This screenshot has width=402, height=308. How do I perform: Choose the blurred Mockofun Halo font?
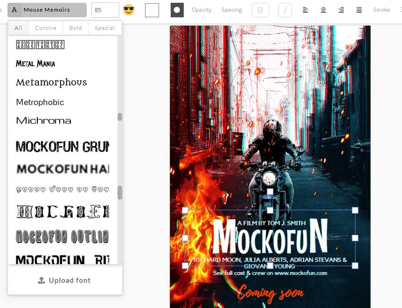(x=62, y=169)
